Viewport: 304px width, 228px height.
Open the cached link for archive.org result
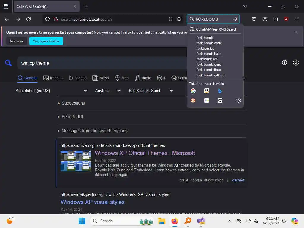tap(238, 180)
